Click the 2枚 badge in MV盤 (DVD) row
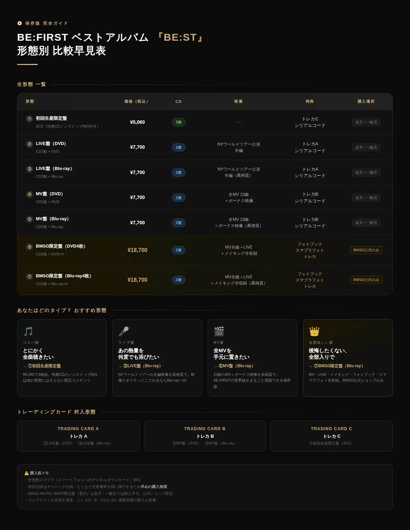The image size is (410, 530). point(178,198)
